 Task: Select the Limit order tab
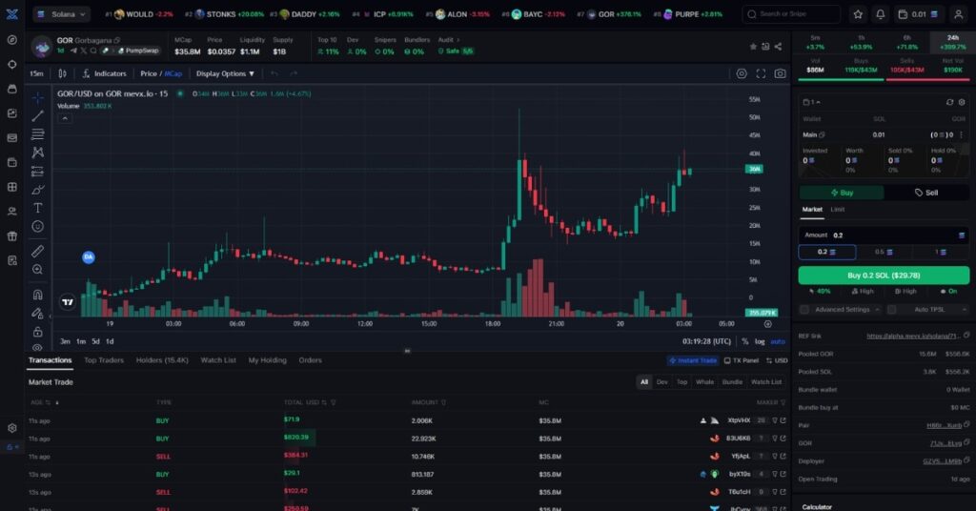837,210
